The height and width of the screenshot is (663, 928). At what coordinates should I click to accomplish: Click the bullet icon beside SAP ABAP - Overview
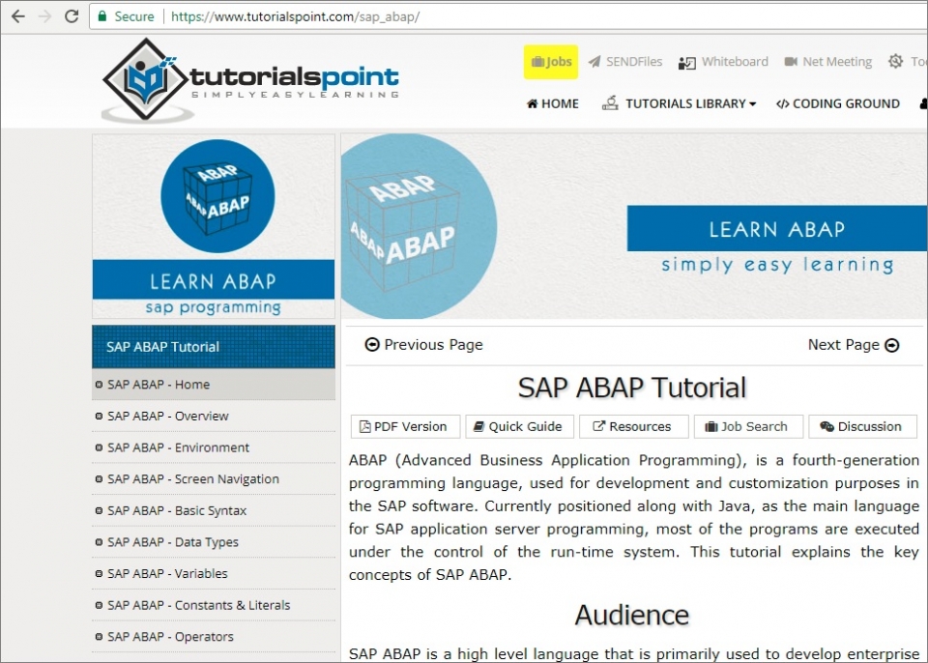coord(99,417)
